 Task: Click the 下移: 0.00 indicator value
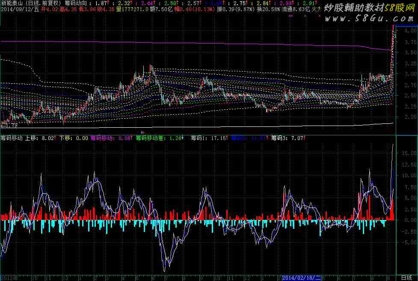74,138
